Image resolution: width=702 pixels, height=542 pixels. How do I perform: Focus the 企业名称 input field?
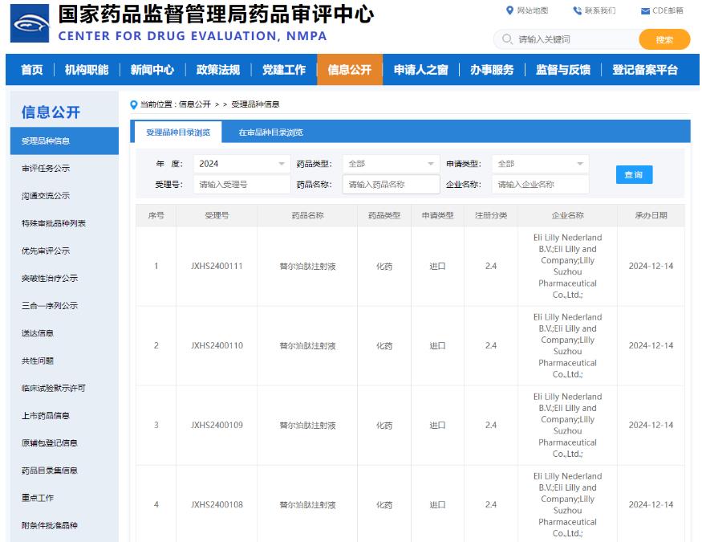tap(540, 185)
